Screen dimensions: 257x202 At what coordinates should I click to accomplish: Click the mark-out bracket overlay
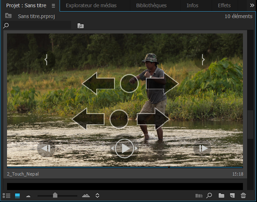pos(203,59)
